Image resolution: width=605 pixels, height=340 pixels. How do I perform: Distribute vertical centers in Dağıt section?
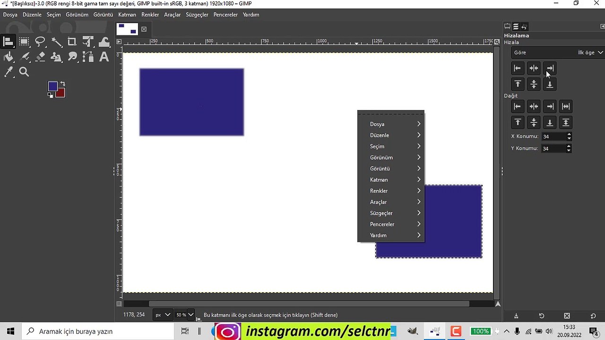[x=534, y=122]
